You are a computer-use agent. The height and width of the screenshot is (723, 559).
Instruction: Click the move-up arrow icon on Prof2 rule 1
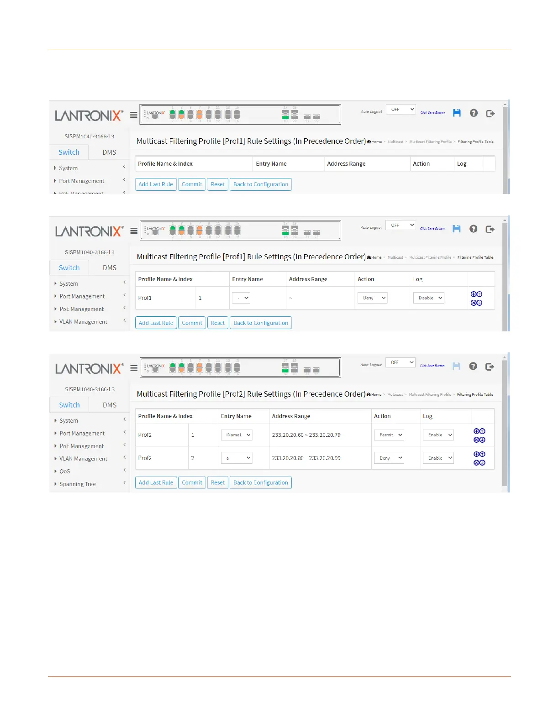(482, 431)
